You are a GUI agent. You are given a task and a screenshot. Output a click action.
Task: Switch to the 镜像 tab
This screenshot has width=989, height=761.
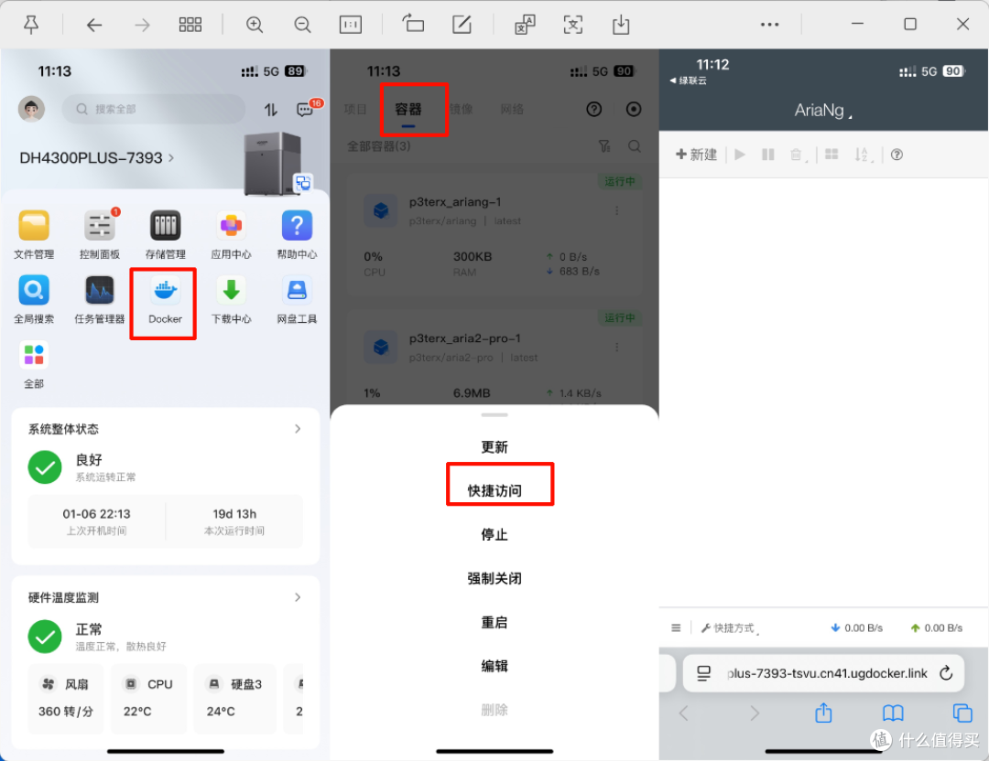point(461,109)
